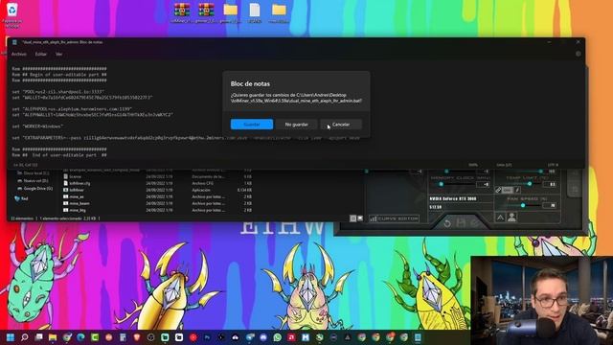Open the Ver menu in Notepad
This screenshot has height=345, width=613.
59,54
